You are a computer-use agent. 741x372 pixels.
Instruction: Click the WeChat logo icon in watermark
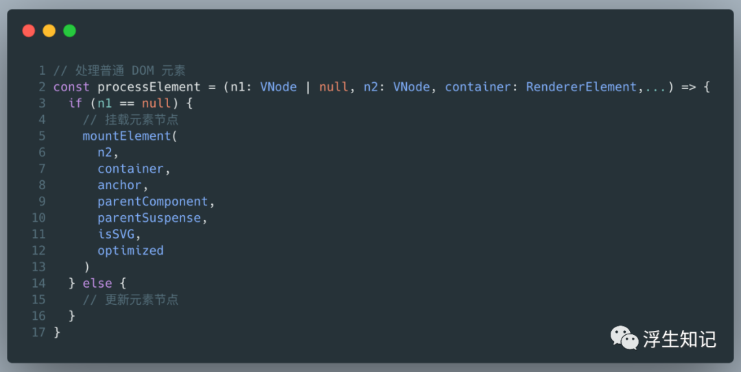coord(625,338)
